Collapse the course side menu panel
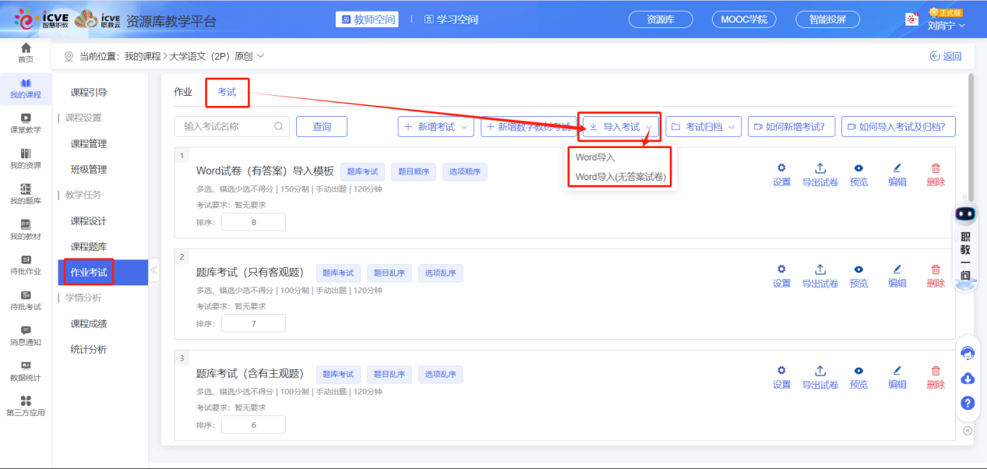987x469 pixels. pyautogui.click(x=153, y=271)
